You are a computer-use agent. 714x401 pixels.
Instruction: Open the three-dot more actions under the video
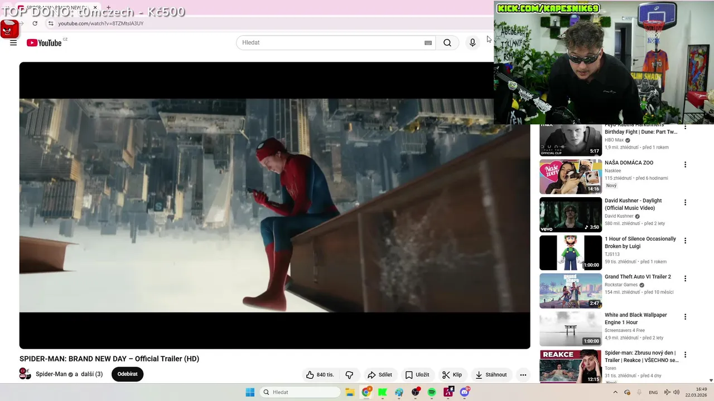pos(523,375)
